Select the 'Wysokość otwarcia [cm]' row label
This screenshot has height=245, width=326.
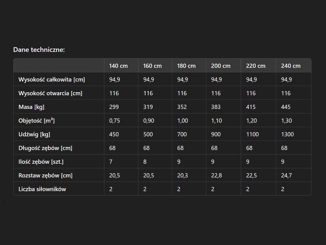coord(50,93)
